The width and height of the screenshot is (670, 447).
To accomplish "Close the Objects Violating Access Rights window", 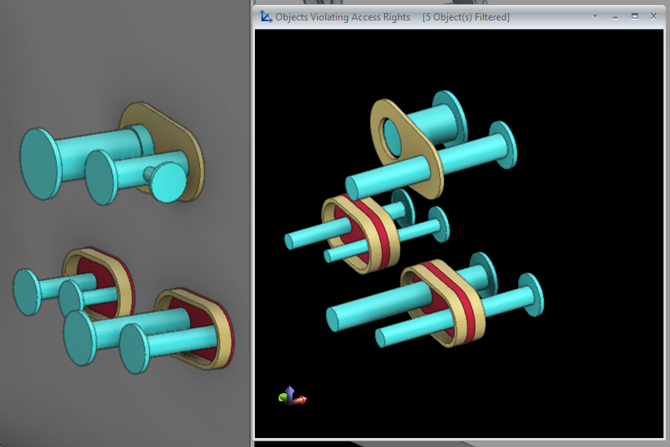I will point(654,16).
